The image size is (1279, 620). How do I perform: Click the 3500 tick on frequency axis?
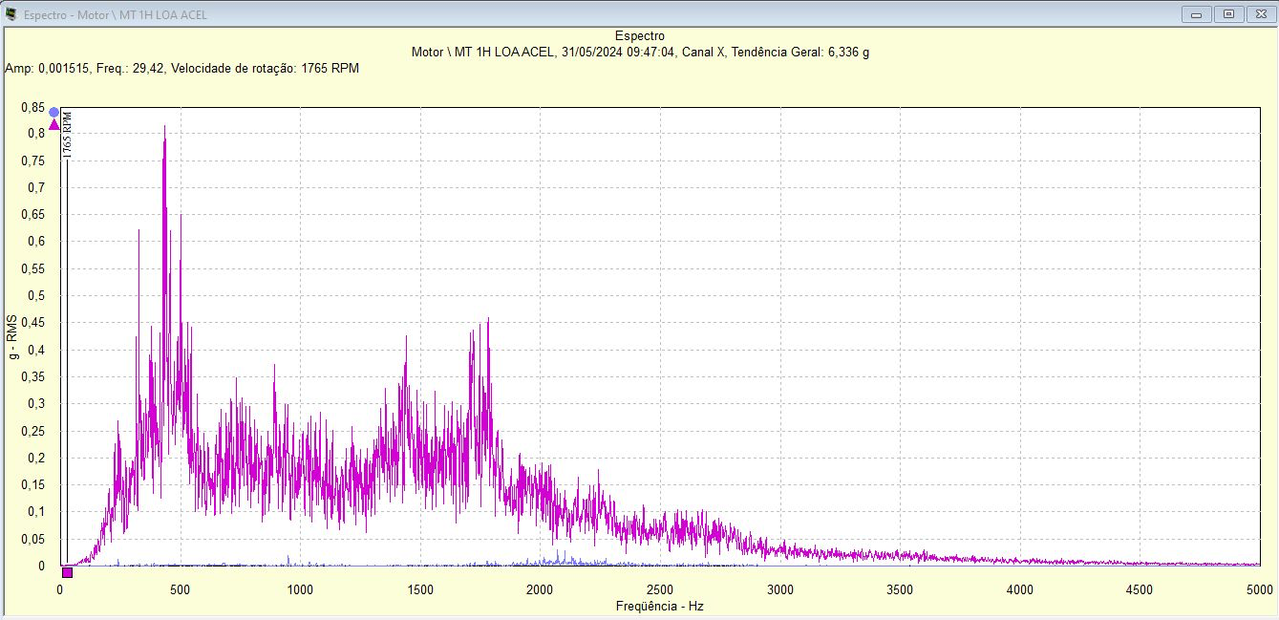click(x=900, y=589)
